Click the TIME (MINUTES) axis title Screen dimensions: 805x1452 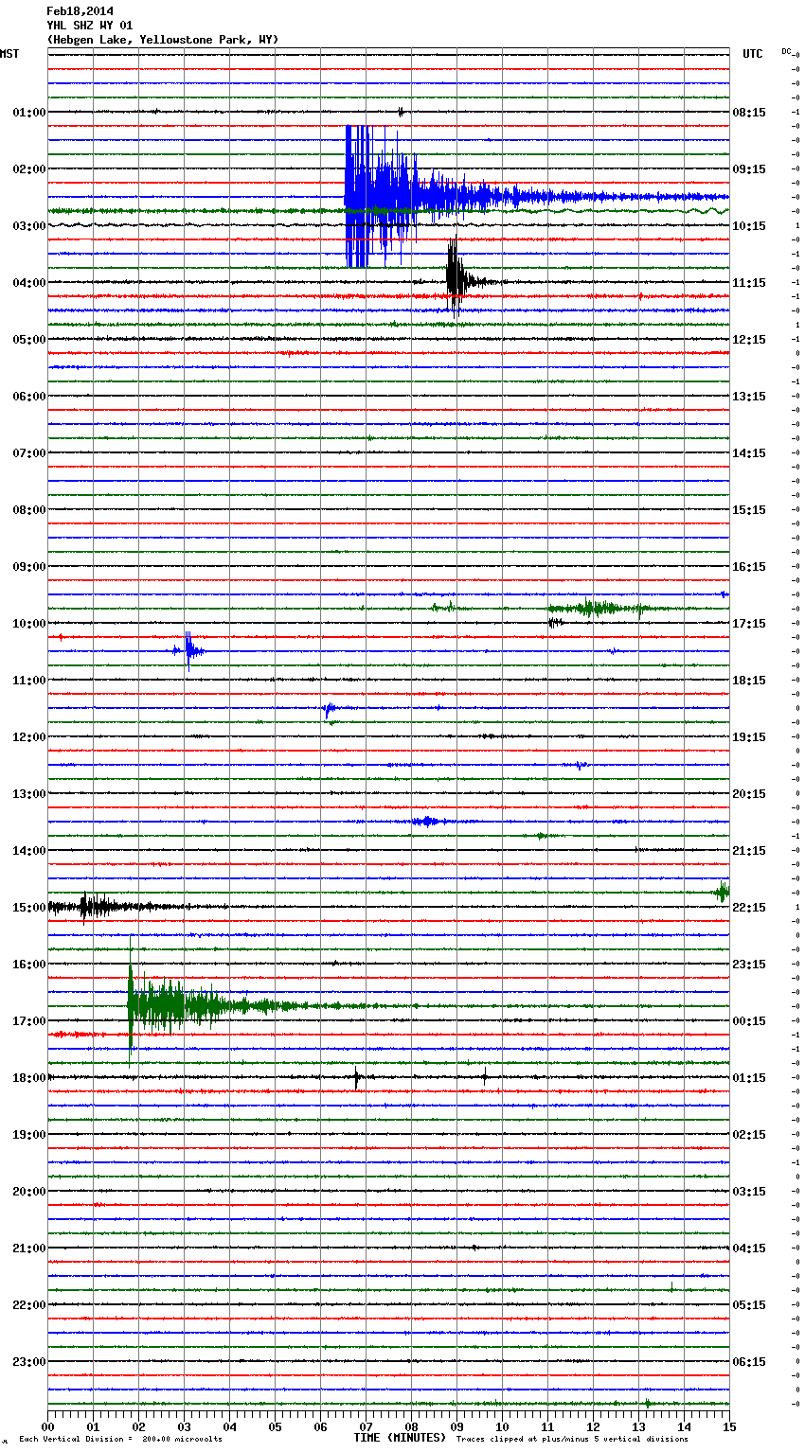400,1438
